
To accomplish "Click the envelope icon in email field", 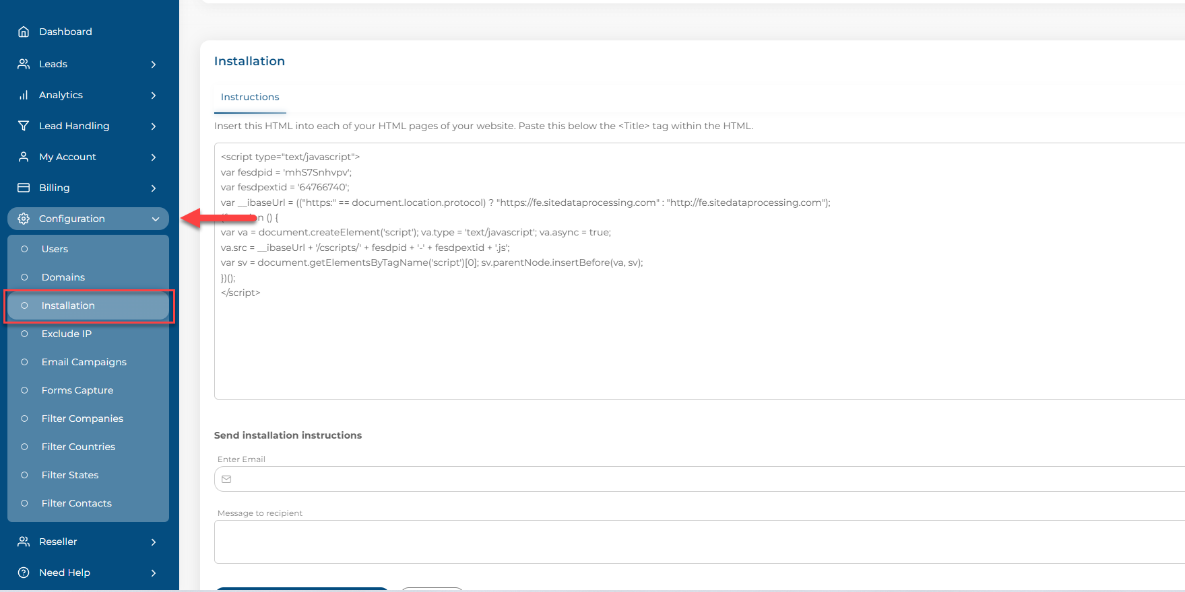I will [x=226, y=480].
